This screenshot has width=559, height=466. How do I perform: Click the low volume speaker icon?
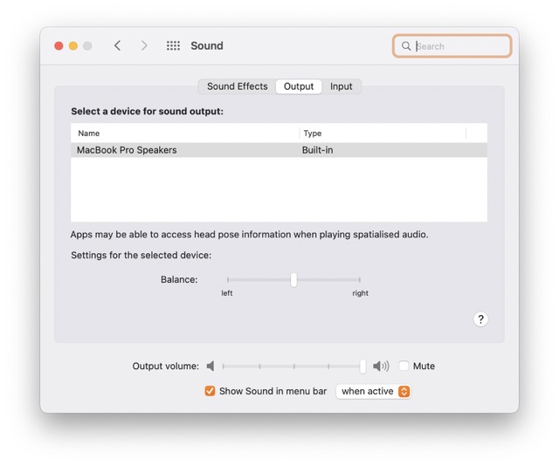point(210,367)
